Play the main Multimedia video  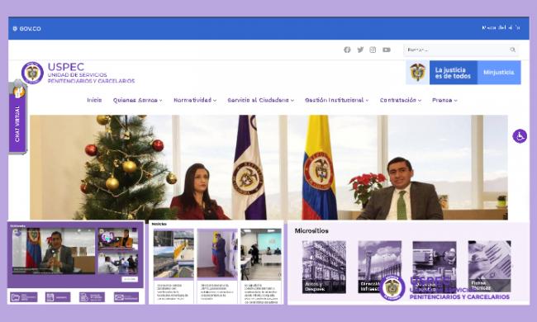click(x=54, y=251)
